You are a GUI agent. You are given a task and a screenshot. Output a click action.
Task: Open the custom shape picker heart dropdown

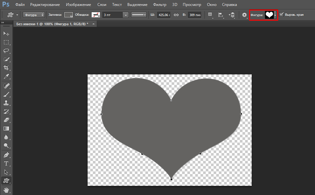pyautogui.click(x=275, y=15)
